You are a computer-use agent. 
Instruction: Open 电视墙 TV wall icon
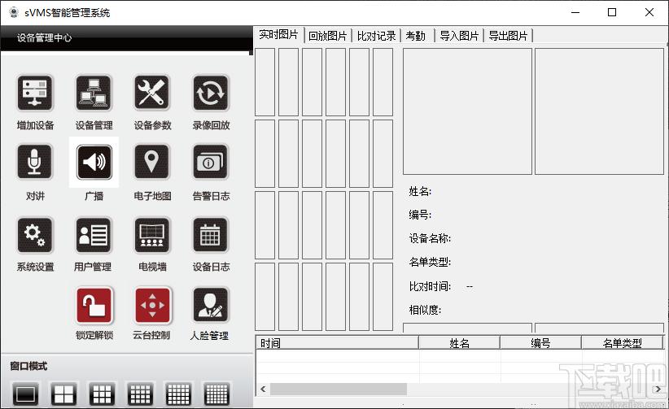click(152, 235)
